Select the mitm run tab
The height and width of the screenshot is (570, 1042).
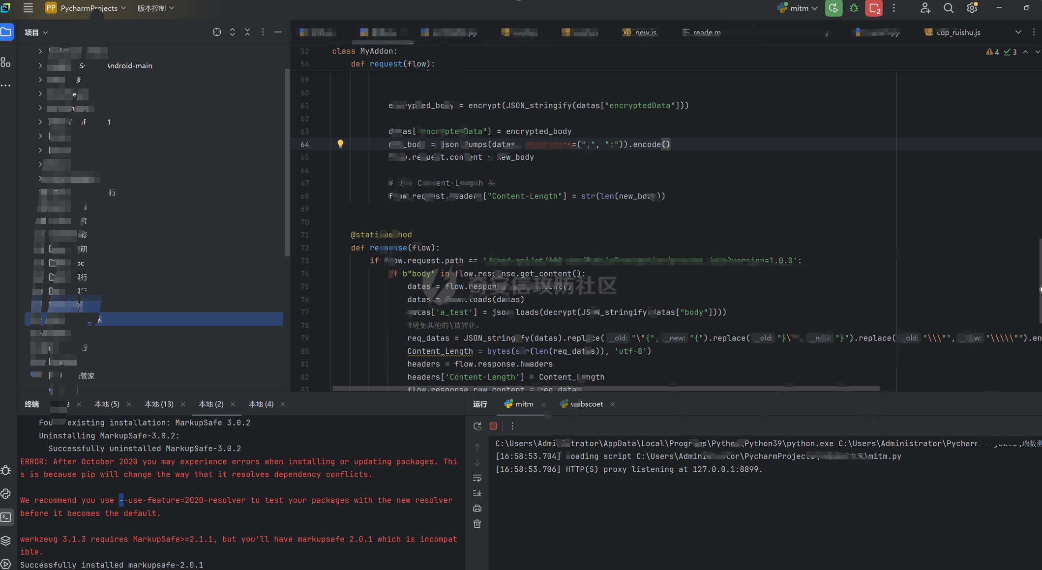pos(519,404)
